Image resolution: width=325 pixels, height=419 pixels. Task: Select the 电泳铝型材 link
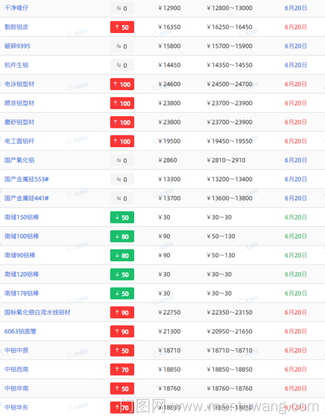(19, 84)
